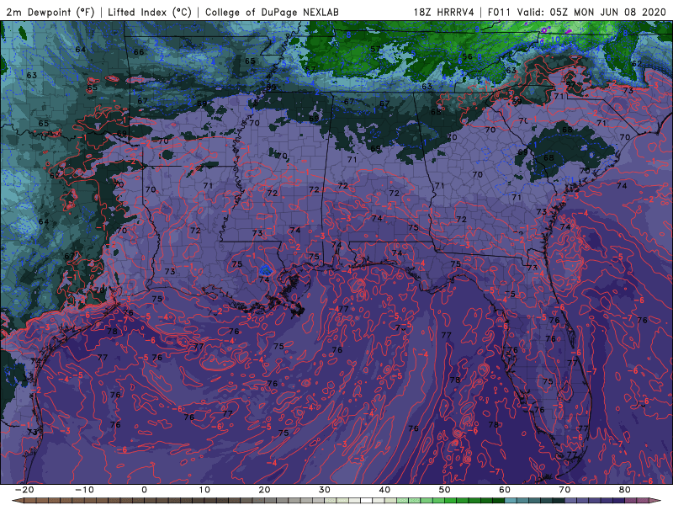The image size is (673, 505).
Task: Click the "56" dewpoint value on the map
Action: coord(468,56)
